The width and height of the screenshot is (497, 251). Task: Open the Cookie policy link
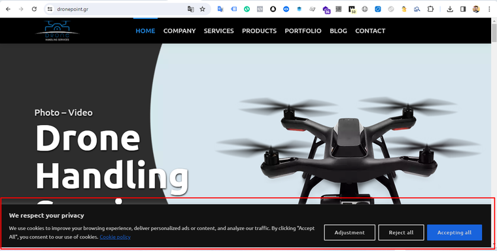(x=115, y=237)
